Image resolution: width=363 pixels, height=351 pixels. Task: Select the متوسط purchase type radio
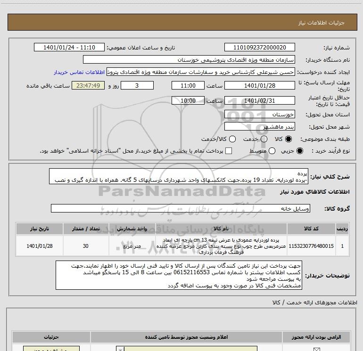pyautogui.click(x=272, y=151)
